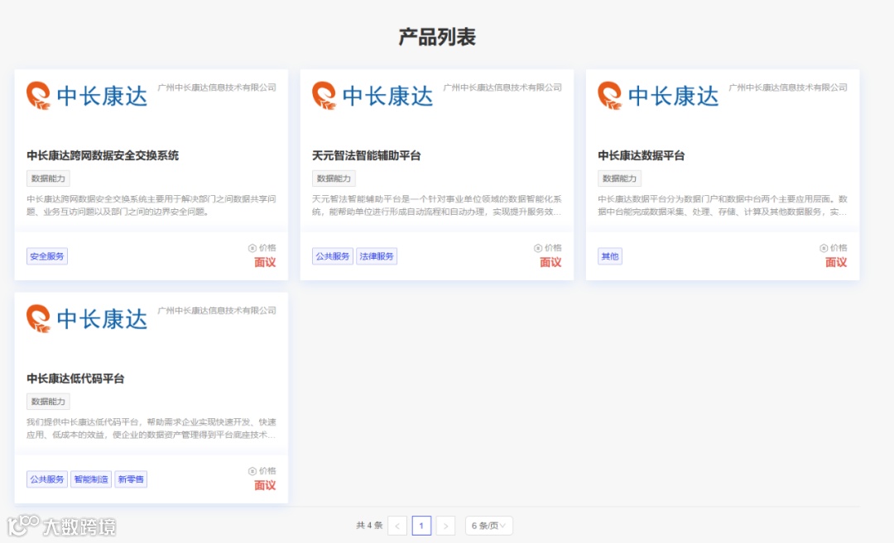Select the 公共服务 tag on 天元智法 card

pos(333,256)
